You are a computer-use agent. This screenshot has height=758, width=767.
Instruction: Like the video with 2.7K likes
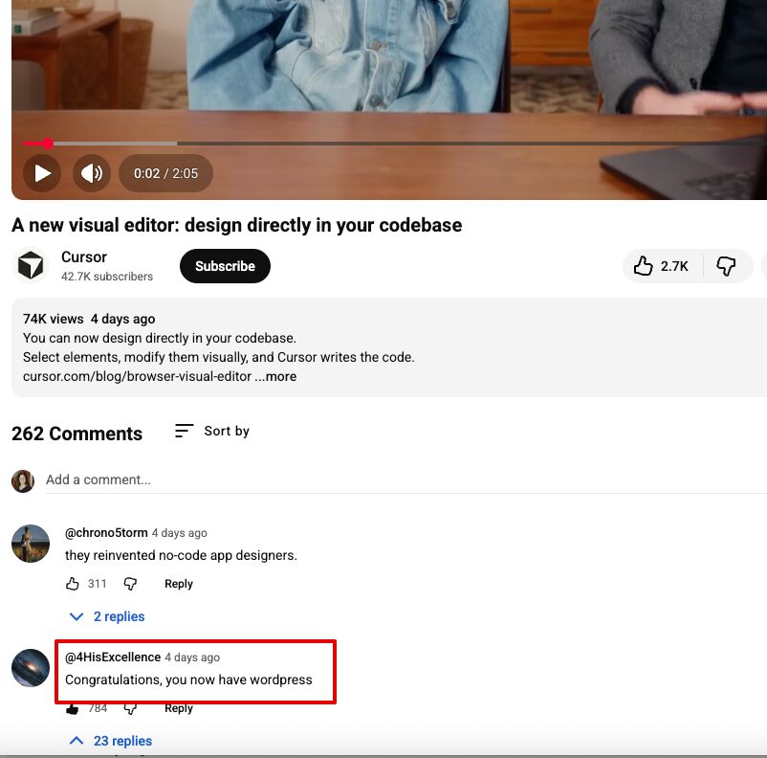pos(662,266)
